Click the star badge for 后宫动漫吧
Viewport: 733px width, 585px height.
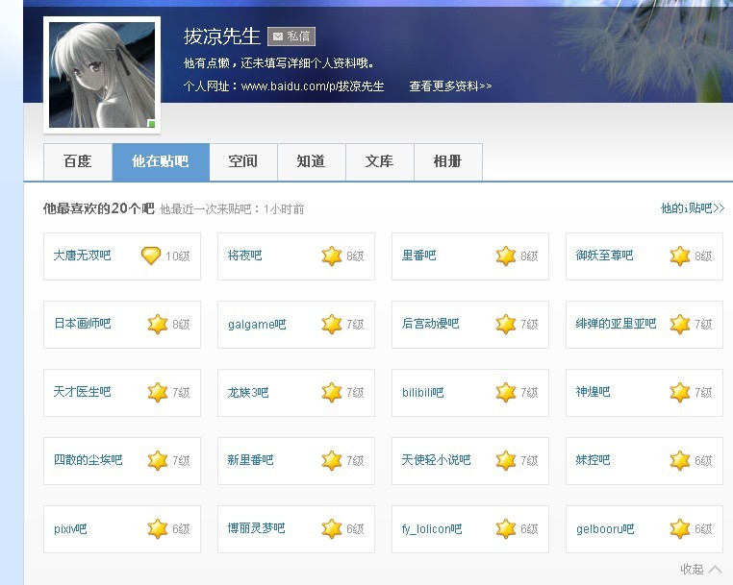point(506,324)
